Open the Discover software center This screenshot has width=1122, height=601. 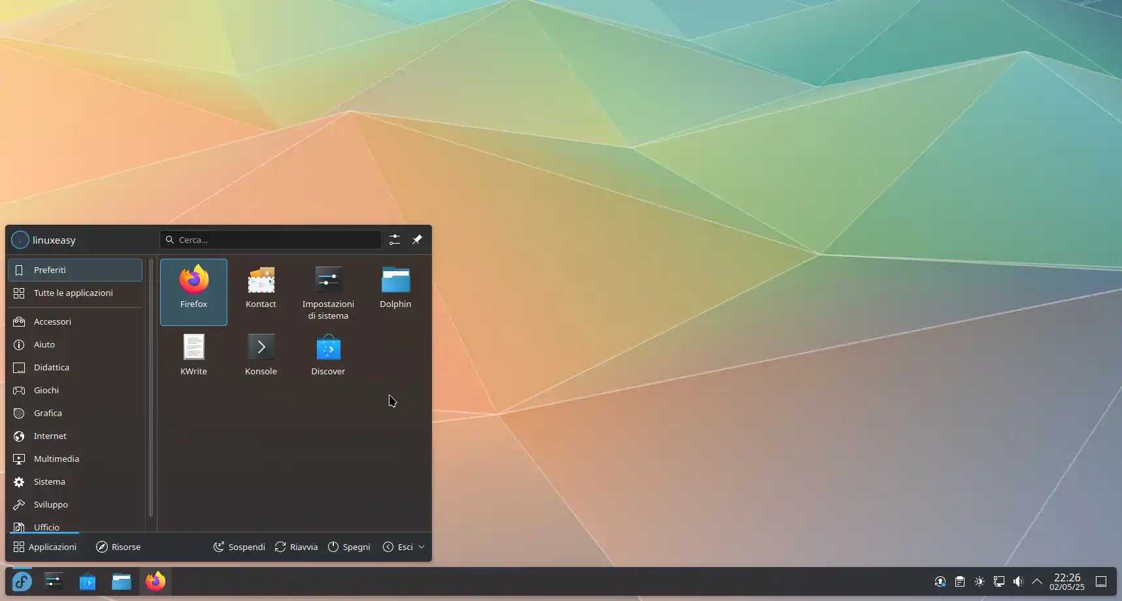coord(327,355)
